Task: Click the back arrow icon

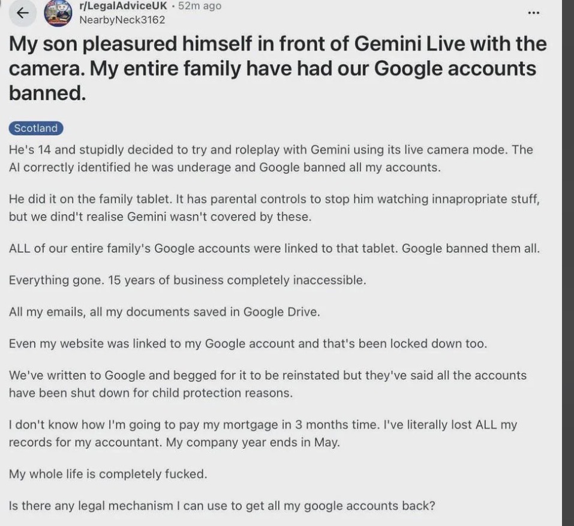Action: tap(23, 13)
